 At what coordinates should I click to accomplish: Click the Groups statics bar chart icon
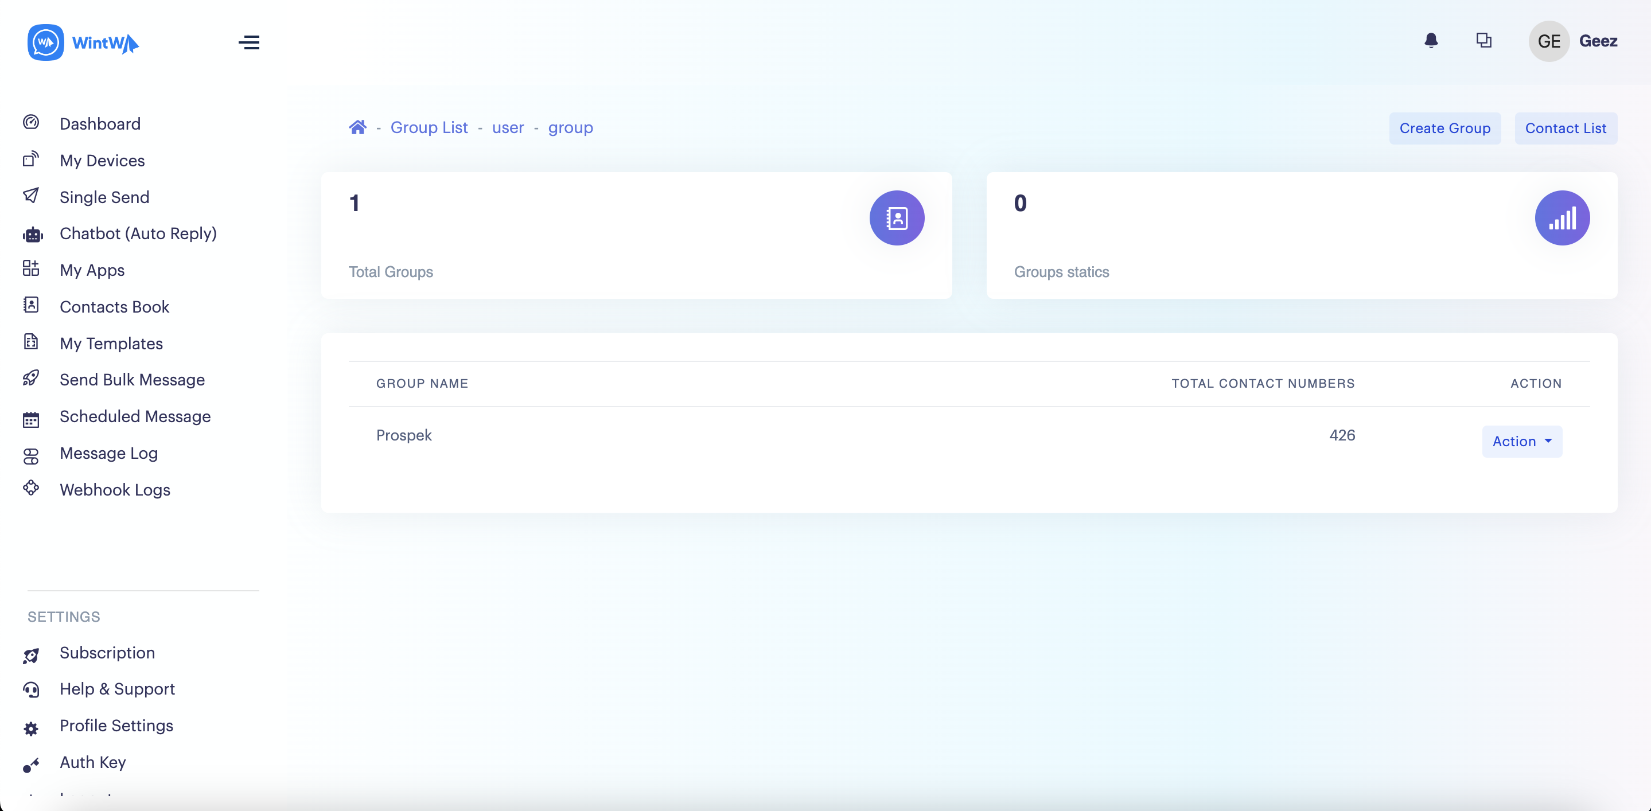click(1562, 218)
